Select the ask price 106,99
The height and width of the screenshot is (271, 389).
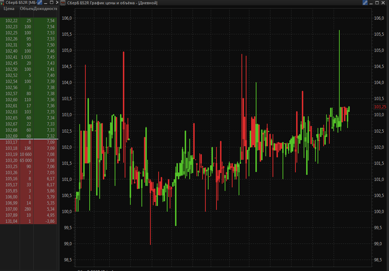[11, 203]
